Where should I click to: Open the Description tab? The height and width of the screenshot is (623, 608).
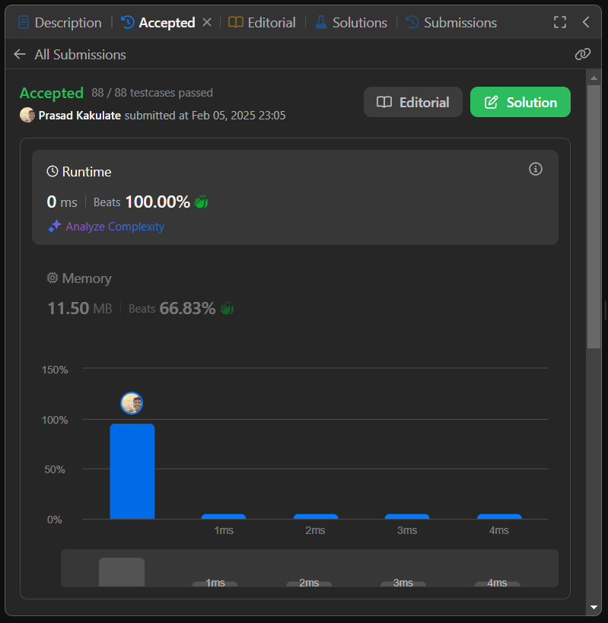60,23
